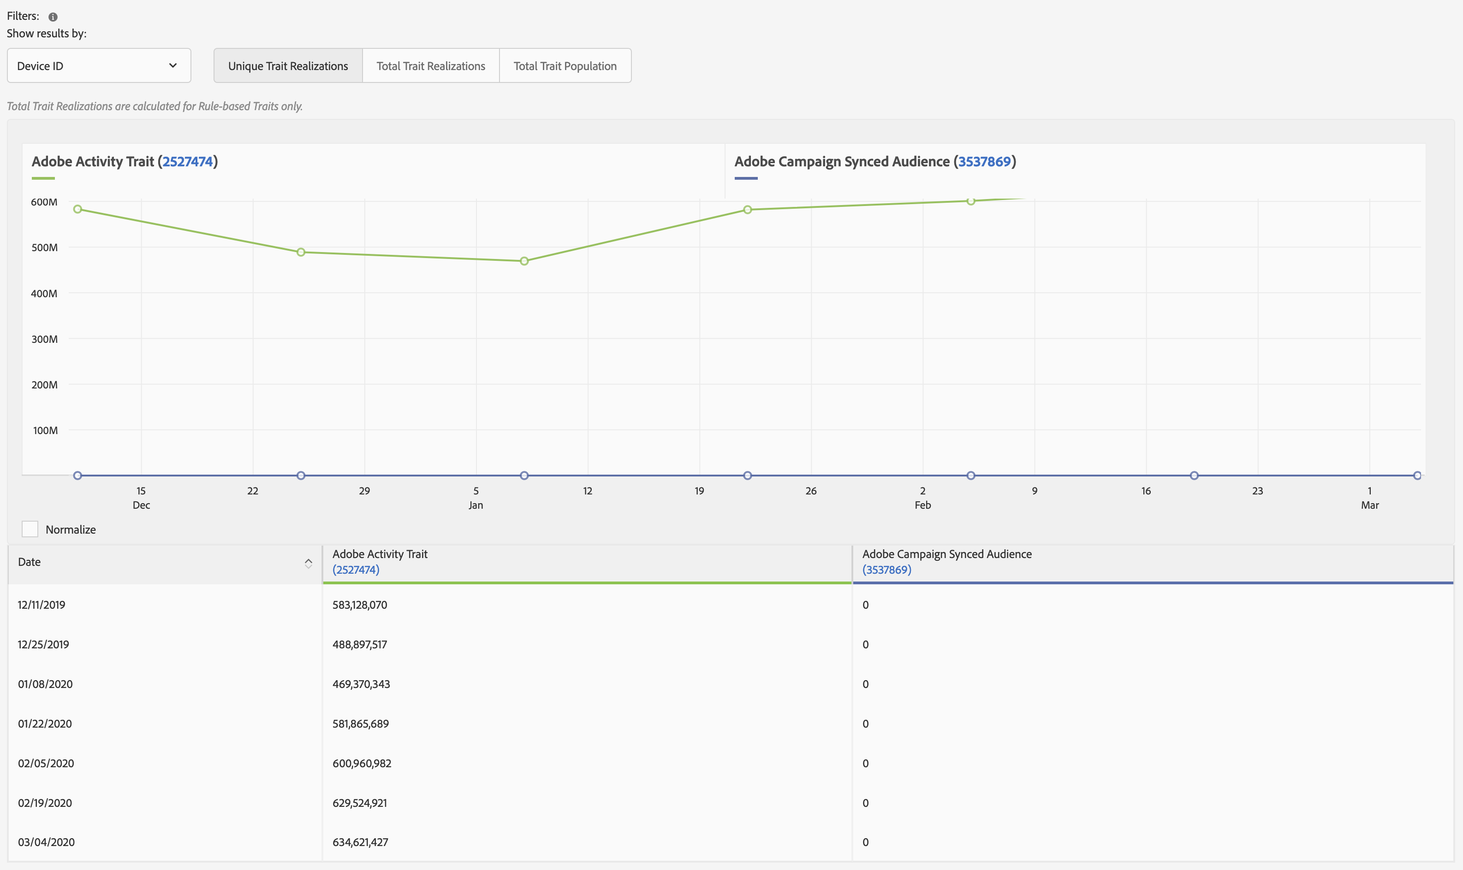Screen dimensions: 1463x870
Task: Select the Unique Trait Realizations tab
Action: [288, 65]
